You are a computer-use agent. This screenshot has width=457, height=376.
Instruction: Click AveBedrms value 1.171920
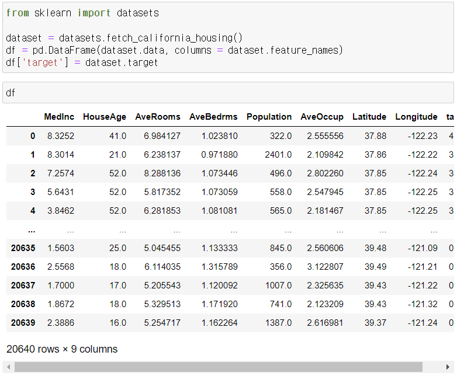[219, 304]
